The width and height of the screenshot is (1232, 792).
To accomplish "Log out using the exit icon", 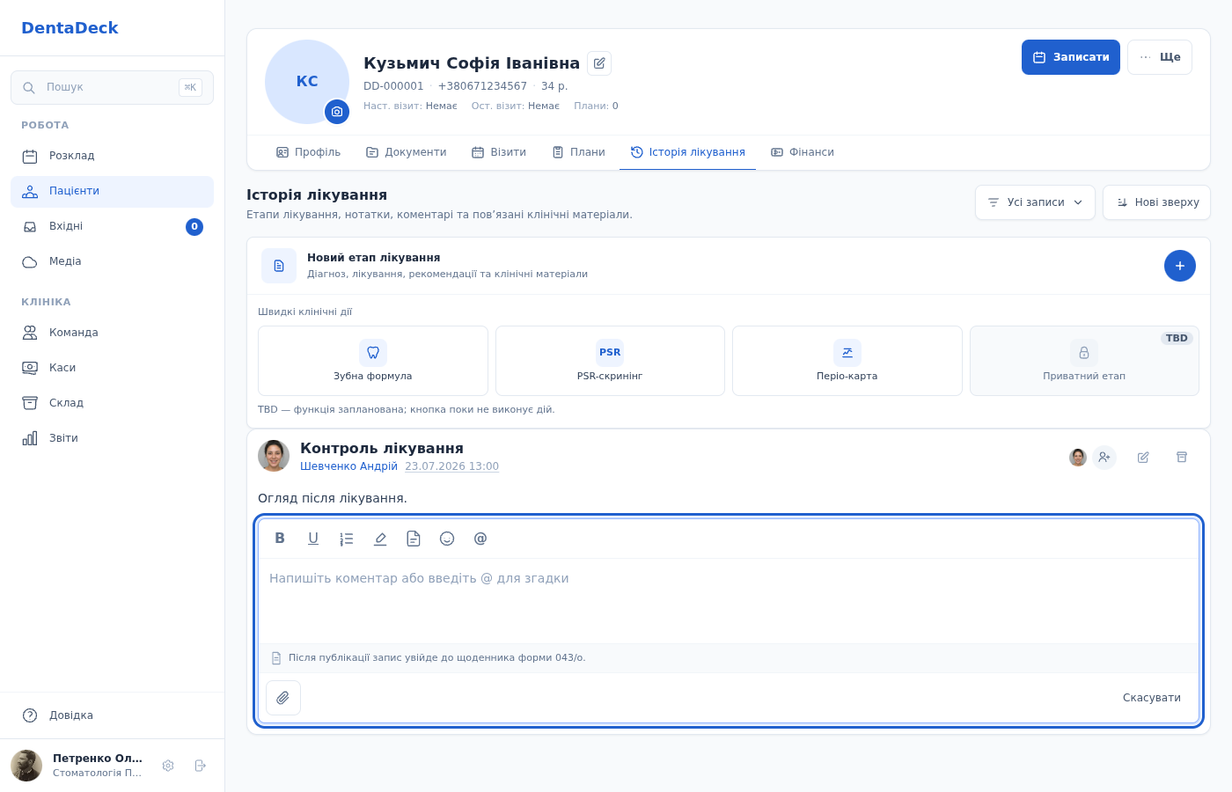I will tap(200, 766).
